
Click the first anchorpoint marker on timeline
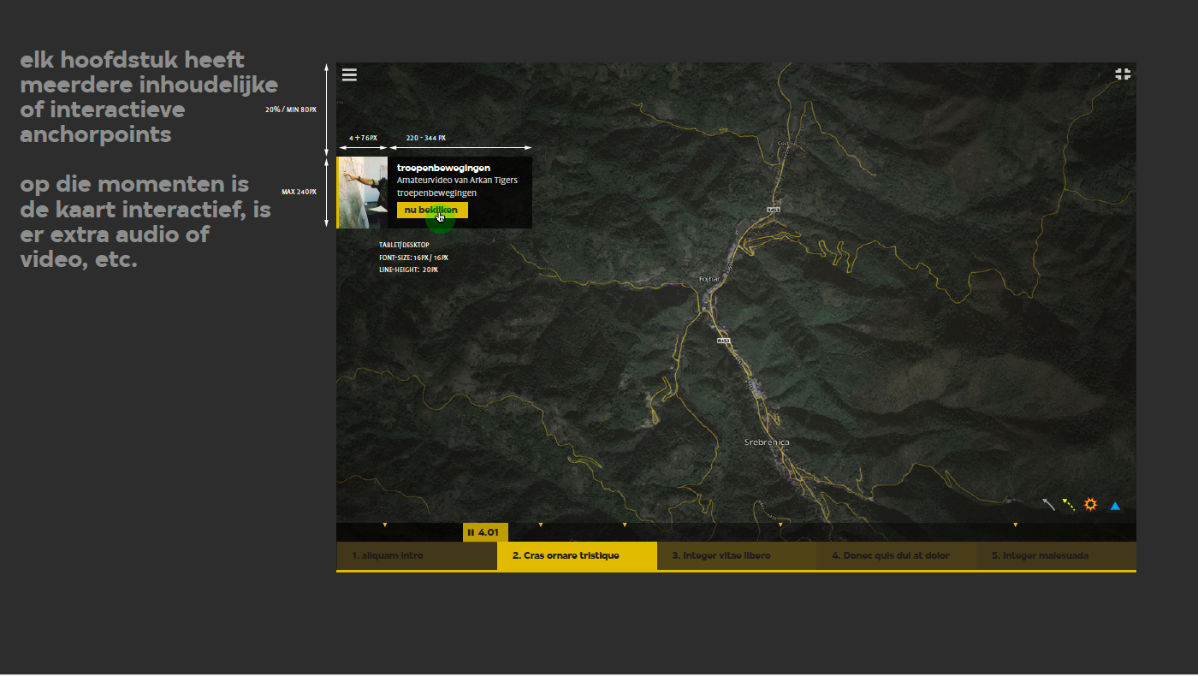point(385,525)
